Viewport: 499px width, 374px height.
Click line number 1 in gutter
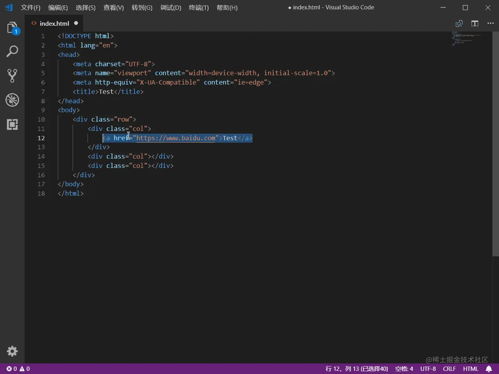(x=43, y=36)
